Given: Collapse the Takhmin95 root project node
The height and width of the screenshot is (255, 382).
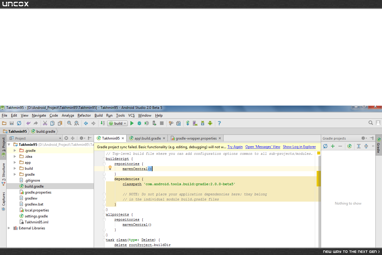Looking at the screenshot, I should tap(9, 145).
